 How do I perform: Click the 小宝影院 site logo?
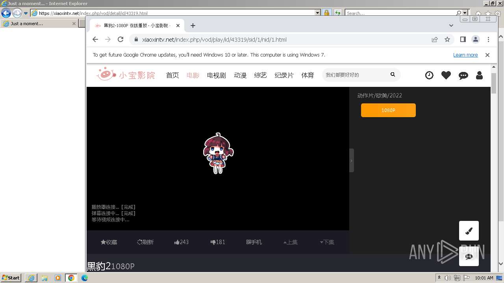tap(126, 74)
